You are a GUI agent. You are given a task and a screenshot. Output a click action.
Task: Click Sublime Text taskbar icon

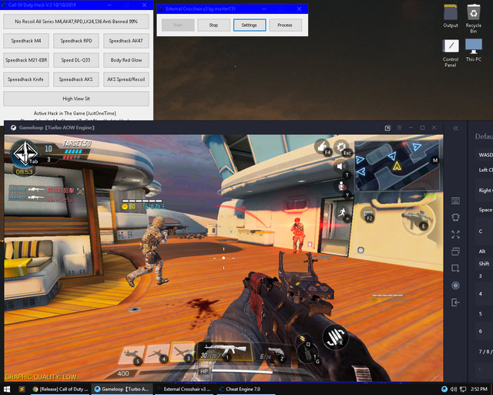pyautogui.click(x=22, y=390)
